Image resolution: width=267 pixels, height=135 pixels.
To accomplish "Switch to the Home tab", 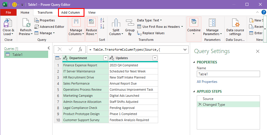I will pos(25,12).
